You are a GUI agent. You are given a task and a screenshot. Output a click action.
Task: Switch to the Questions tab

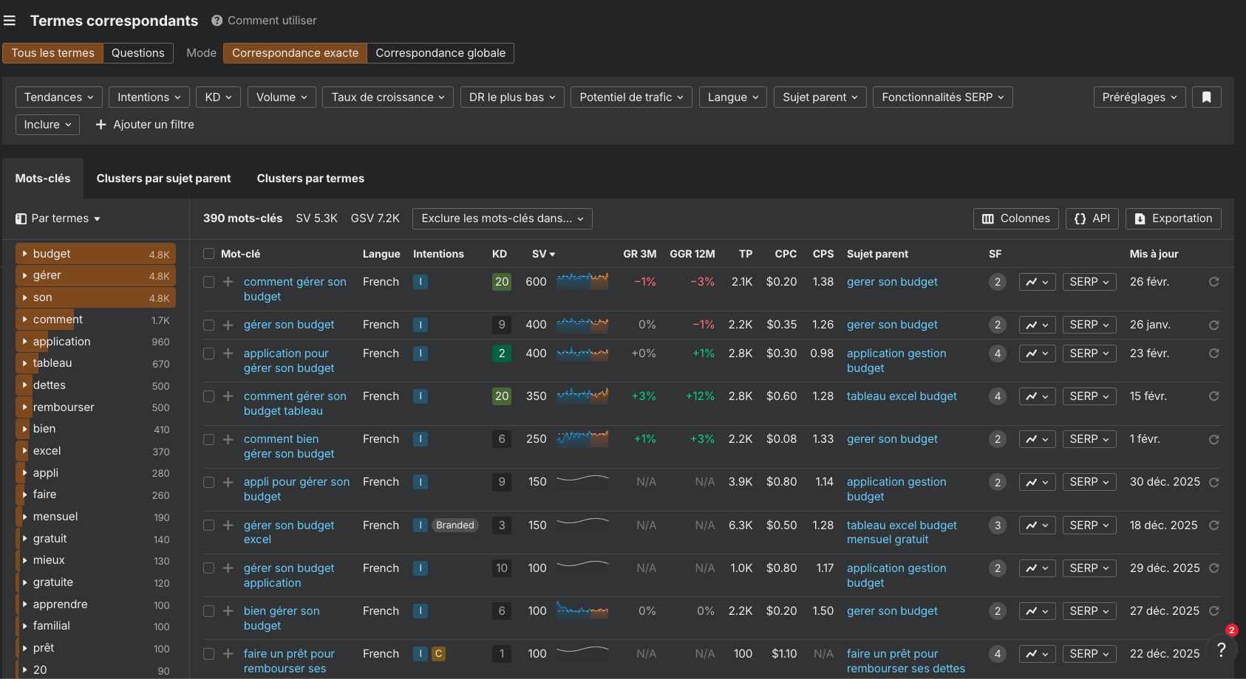(x=138, y=52)
